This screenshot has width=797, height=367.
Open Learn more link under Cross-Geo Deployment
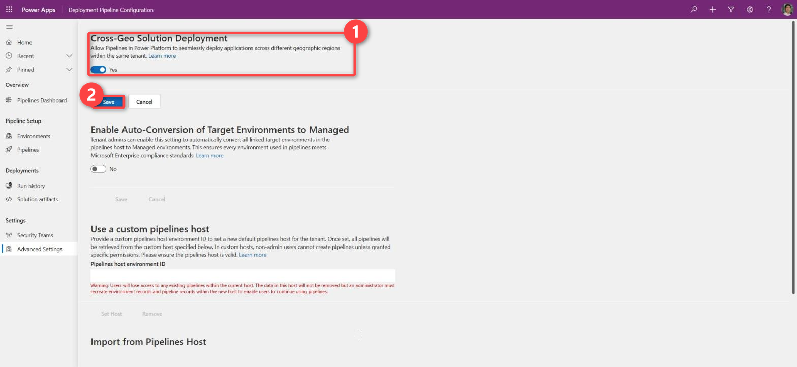(162, 56)
